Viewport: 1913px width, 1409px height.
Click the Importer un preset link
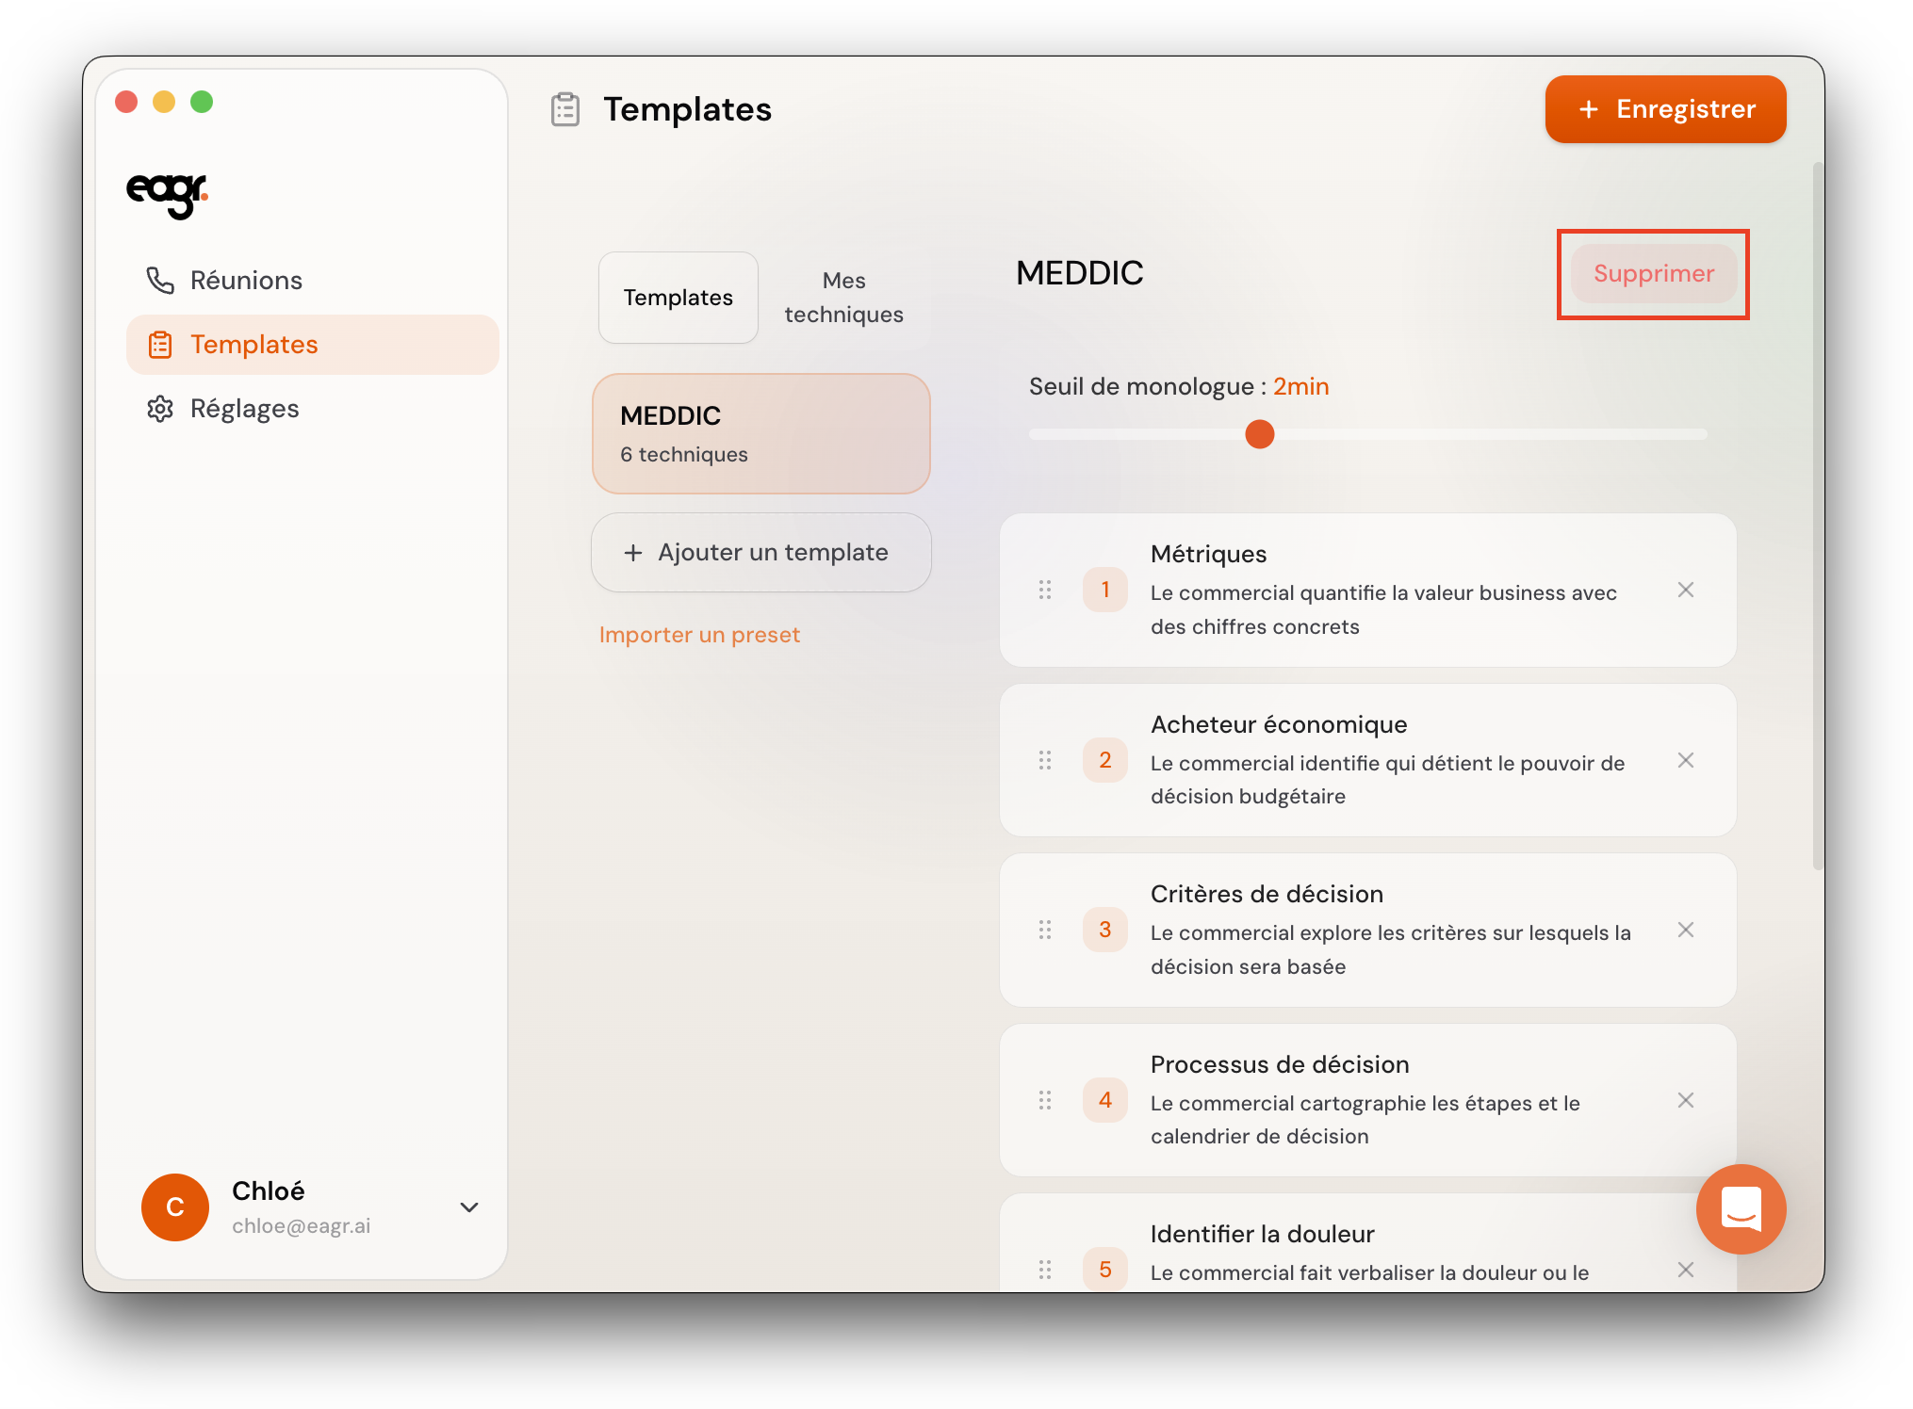click(699, 635)
